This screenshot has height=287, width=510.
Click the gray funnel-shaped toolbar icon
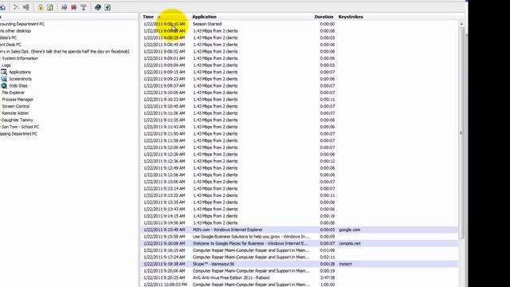point(84,7)
